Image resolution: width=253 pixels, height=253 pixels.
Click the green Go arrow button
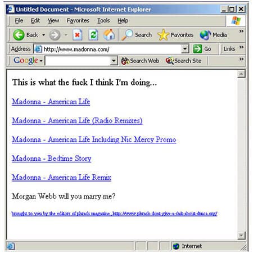[x=197, y=49]
